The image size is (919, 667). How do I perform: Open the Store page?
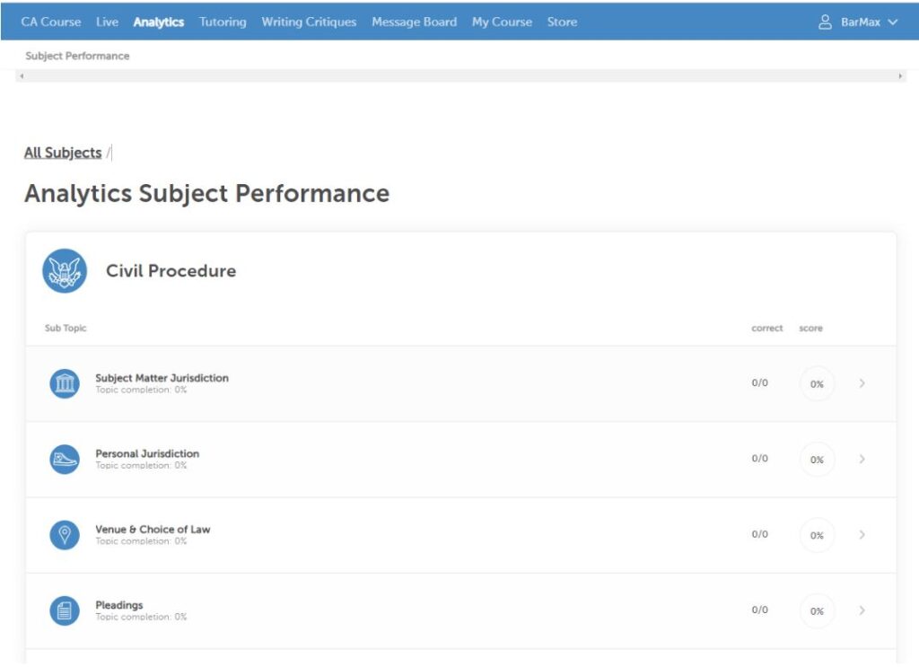562,22
